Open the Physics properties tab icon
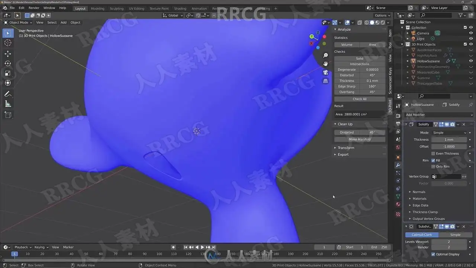The width and height of the screenshot is (476, 268). click(x=398, y=181)
